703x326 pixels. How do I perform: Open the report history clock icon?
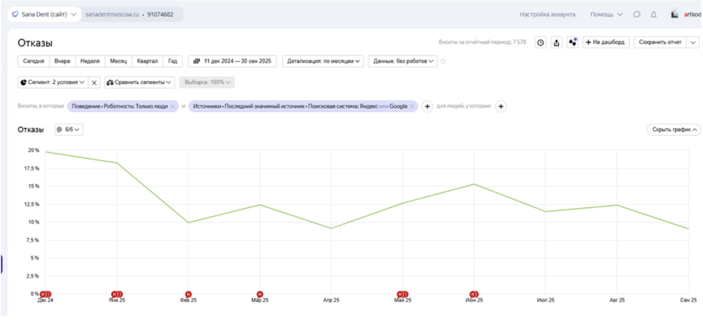click(x=540, y=43)
